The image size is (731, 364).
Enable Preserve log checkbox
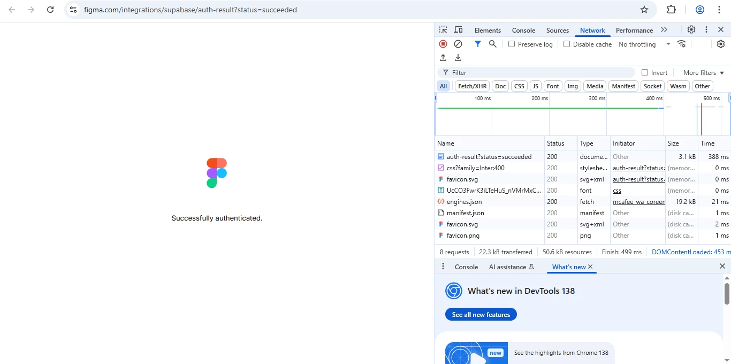pos(512,44)
